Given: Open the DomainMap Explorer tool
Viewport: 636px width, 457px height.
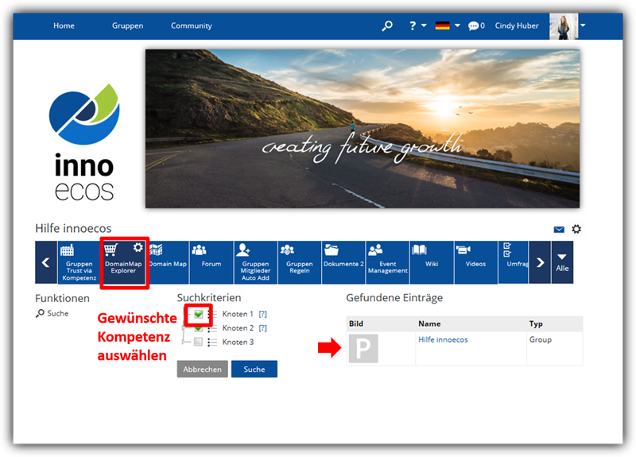Looking at the screenshot, I should (x=123, y=261).
